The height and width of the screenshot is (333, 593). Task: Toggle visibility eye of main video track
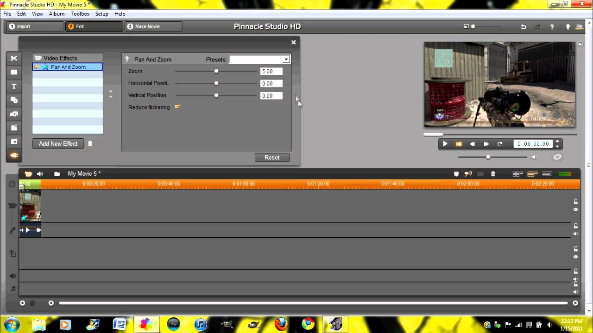pos(576,210)
